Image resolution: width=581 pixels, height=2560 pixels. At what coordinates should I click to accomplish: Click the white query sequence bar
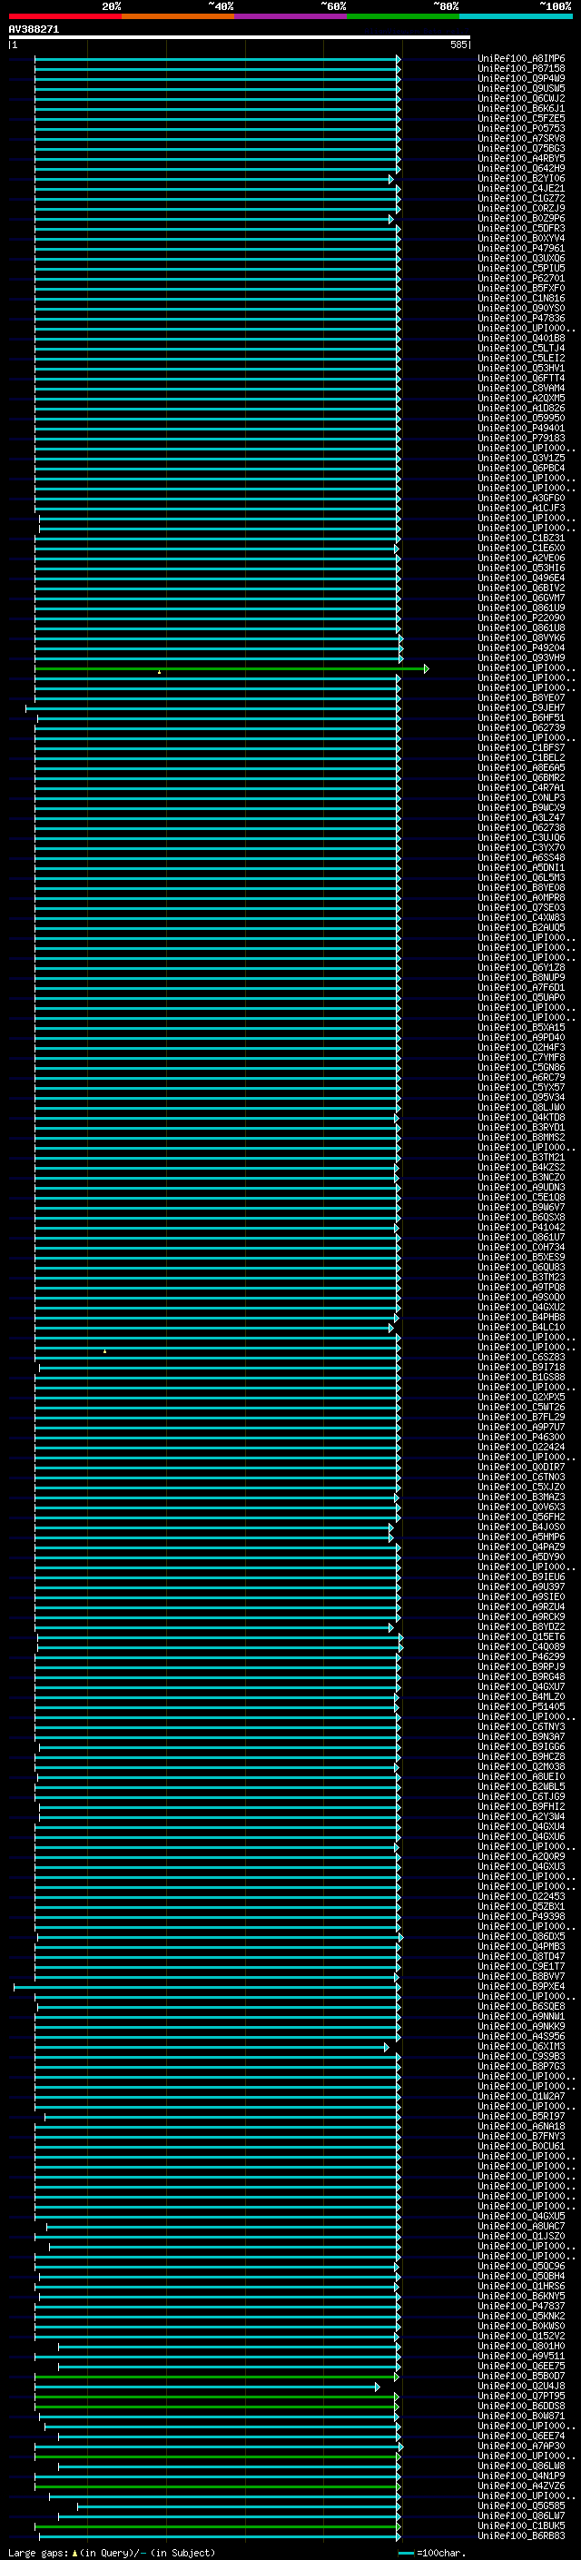click(240, 38)
